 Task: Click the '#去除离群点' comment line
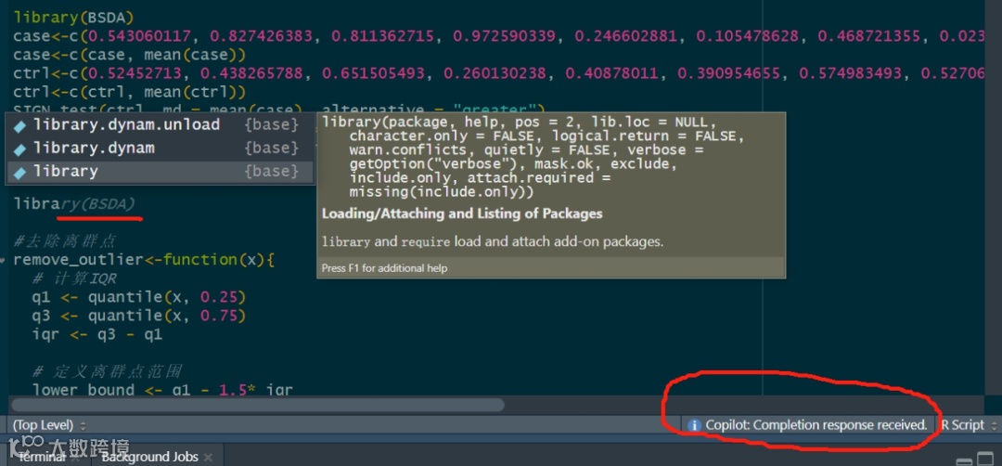[x=65, y=241]
